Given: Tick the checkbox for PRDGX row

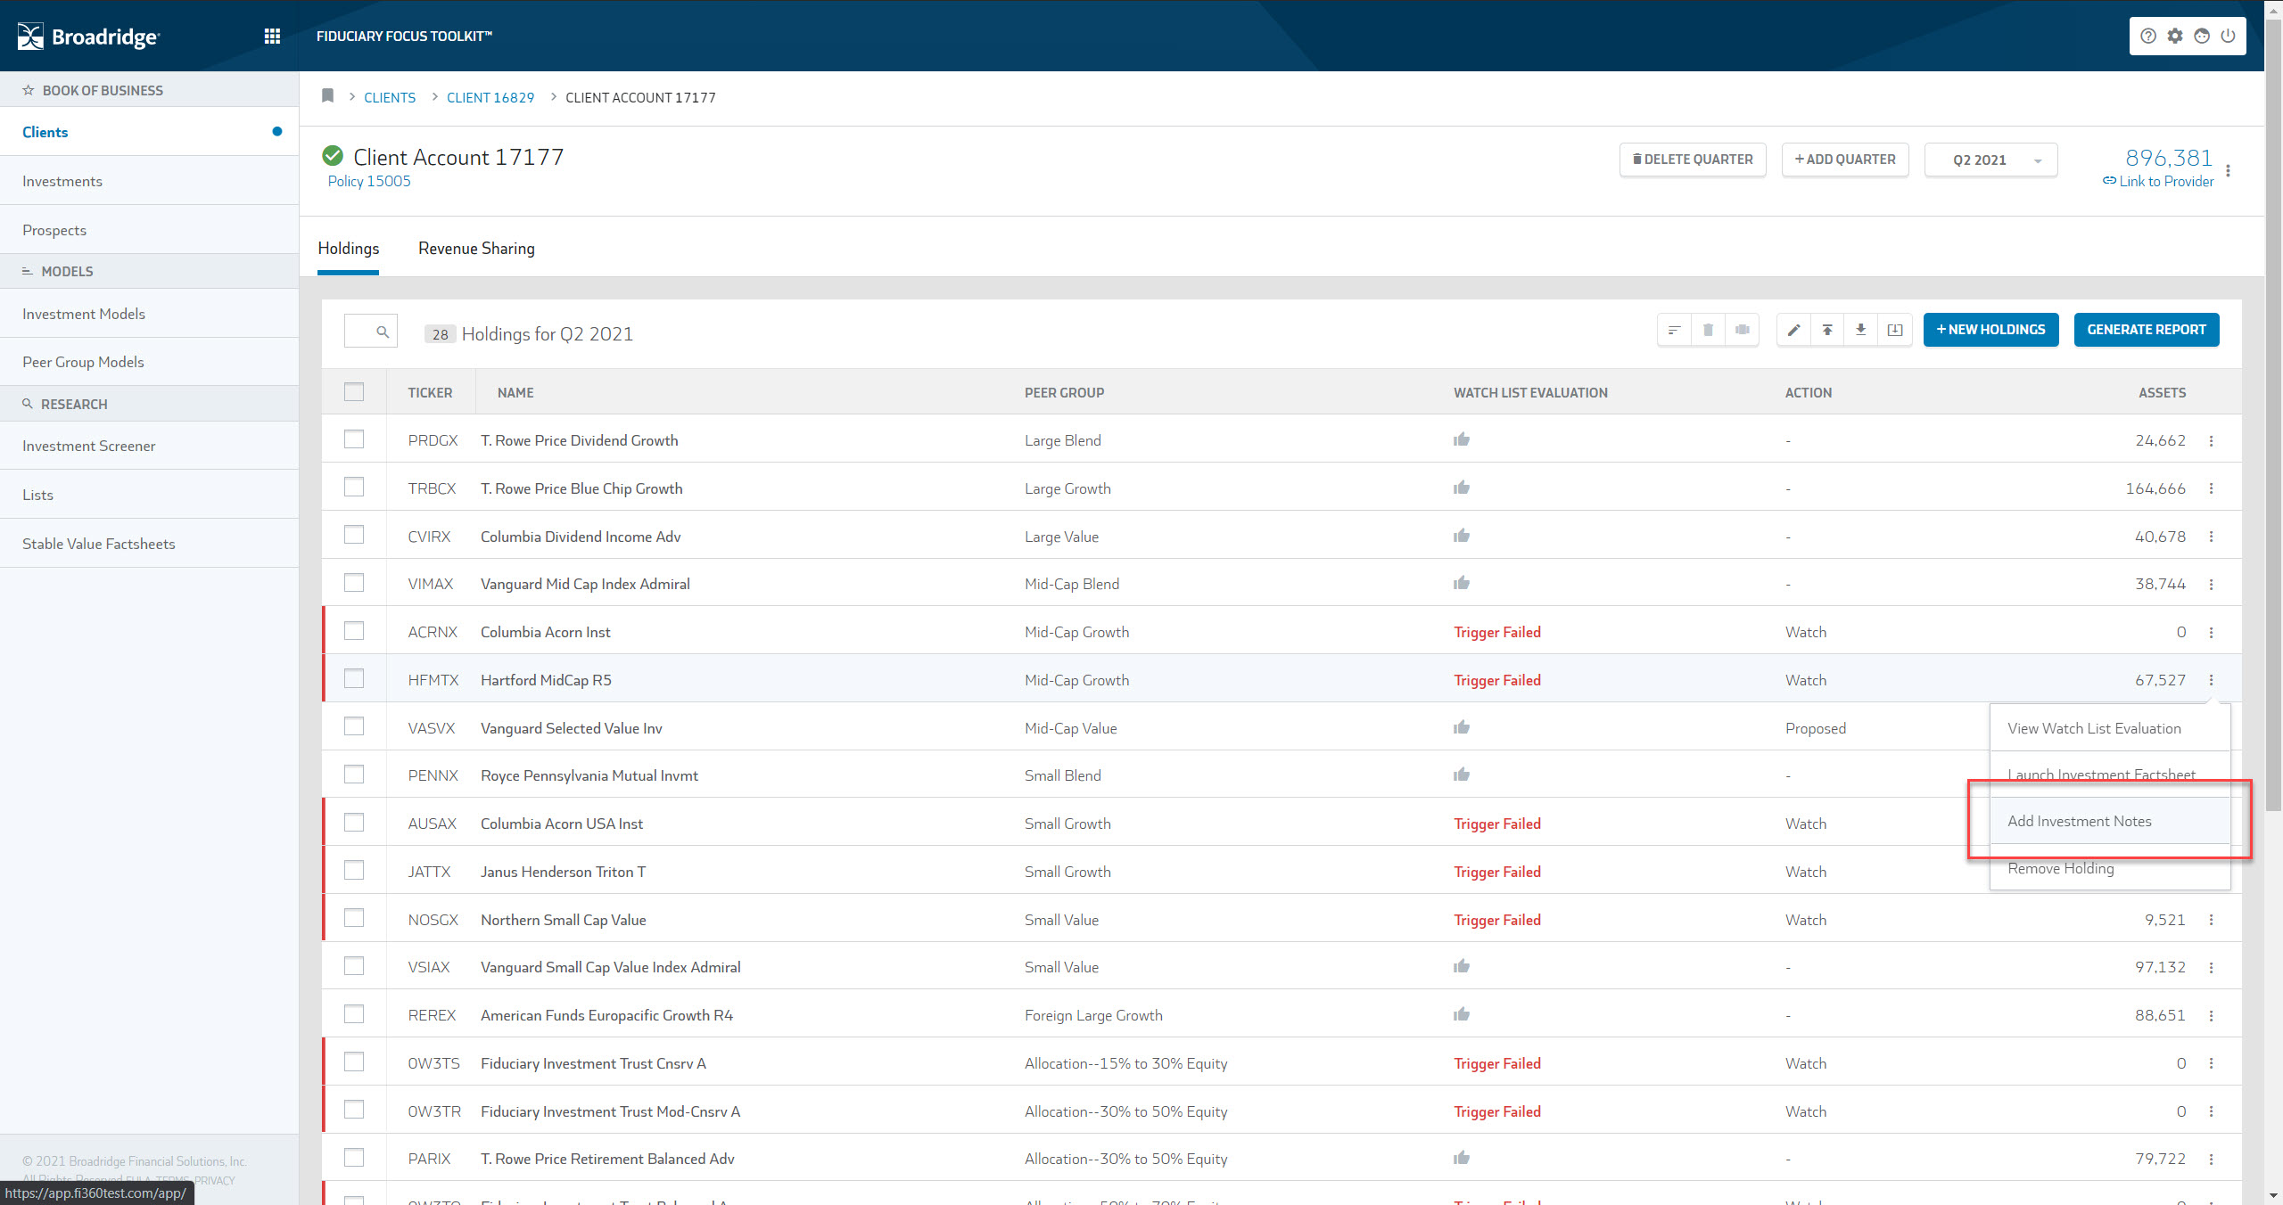Looking at the screenshot, I should 354,439.
